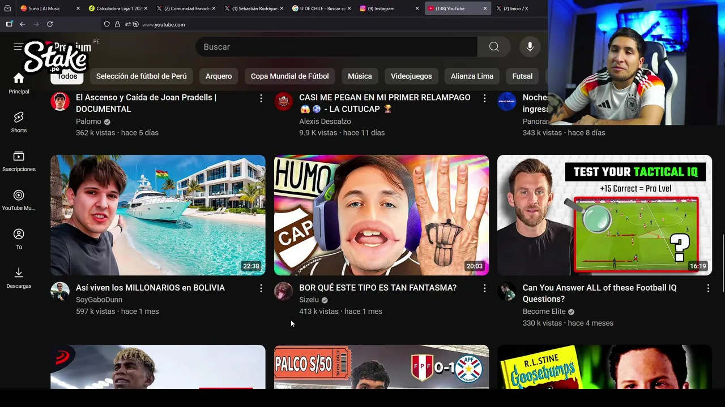Go back with browser back arrow
This screenshot has height=407, width=725.
click(23, 24)
